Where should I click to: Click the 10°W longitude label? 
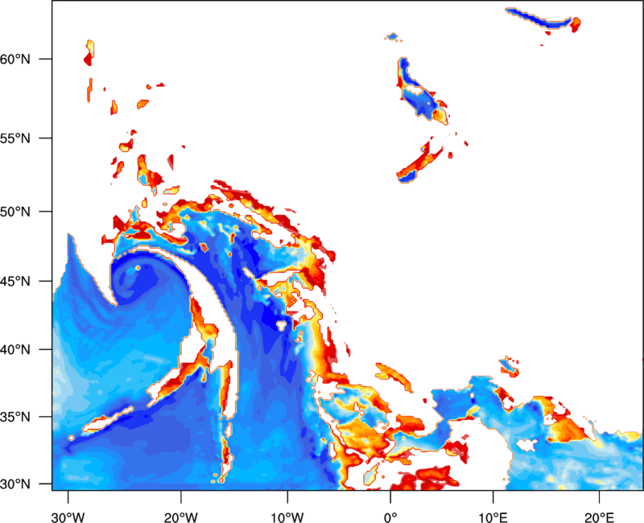287,517
